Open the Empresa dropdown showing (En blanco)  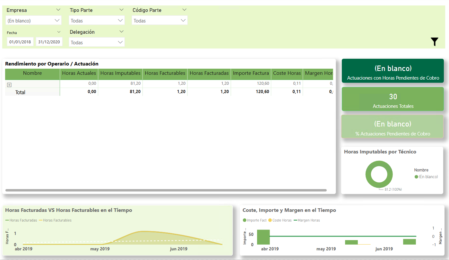click(33, 21)
